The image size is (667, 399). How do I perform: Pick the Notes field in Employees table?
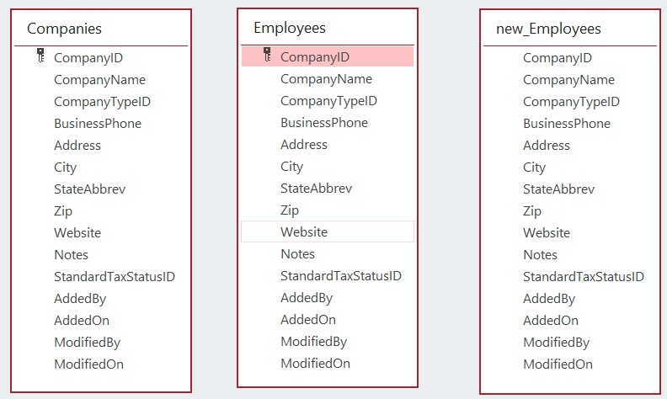297,254
